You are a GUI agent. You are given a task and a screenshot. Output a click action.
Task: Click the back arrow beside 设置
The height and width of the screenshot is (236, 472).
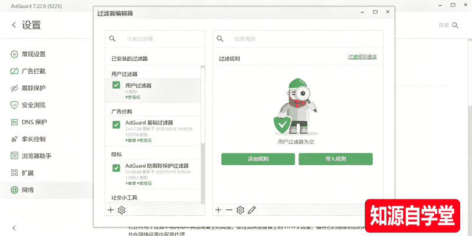click(x=14, y=25)
